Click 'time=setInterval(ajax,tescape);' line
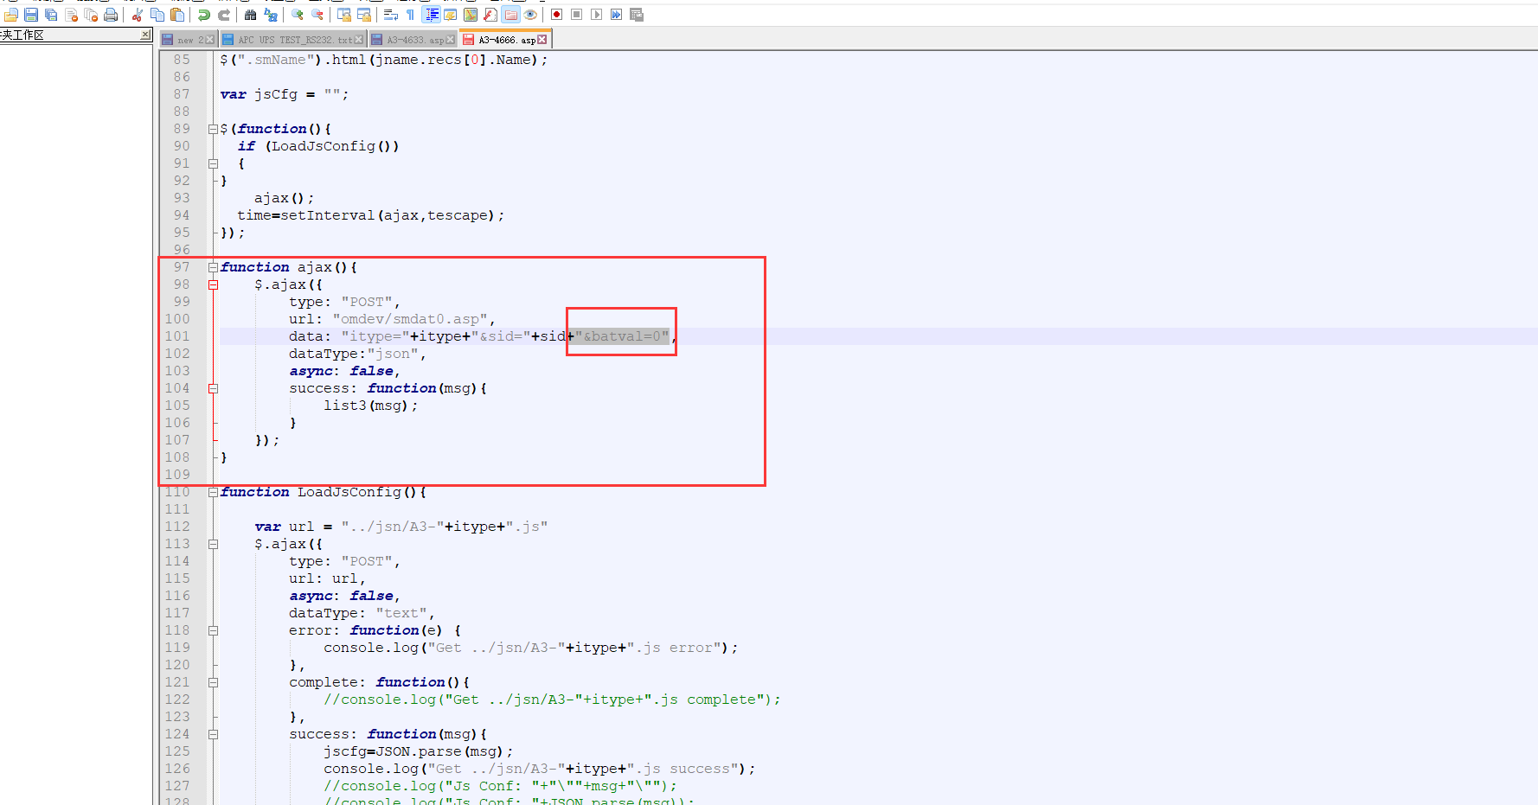The height and width of the screenshot is (805, 1538). click(x=371, y=215)
